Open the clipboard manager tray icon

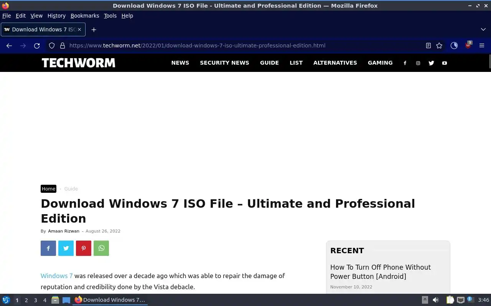450,300
